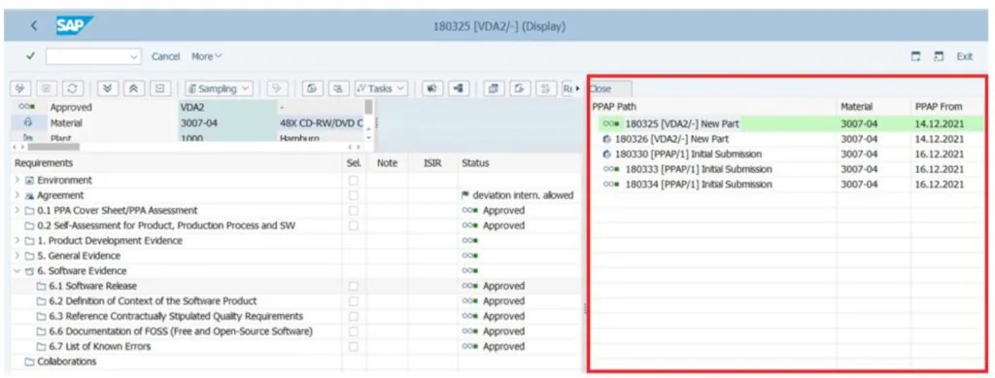995x378 pixels.
Task: Click the vertical scrollbar of the header table
Action: (x=368, y=107)
